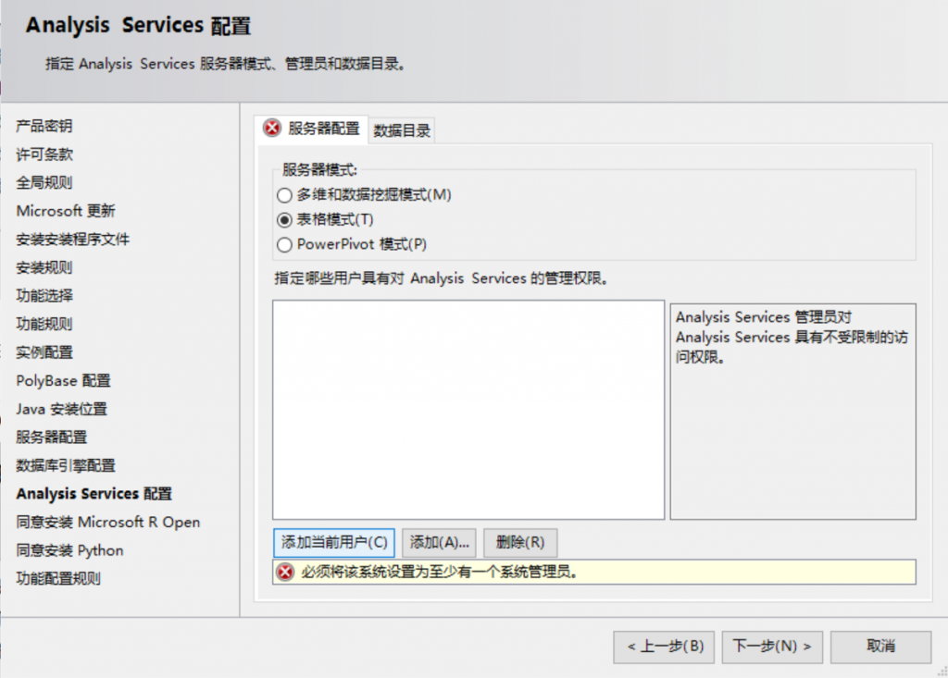
Task: Select 功能选择 step in sidebar
Action: (x=44, y=296)
